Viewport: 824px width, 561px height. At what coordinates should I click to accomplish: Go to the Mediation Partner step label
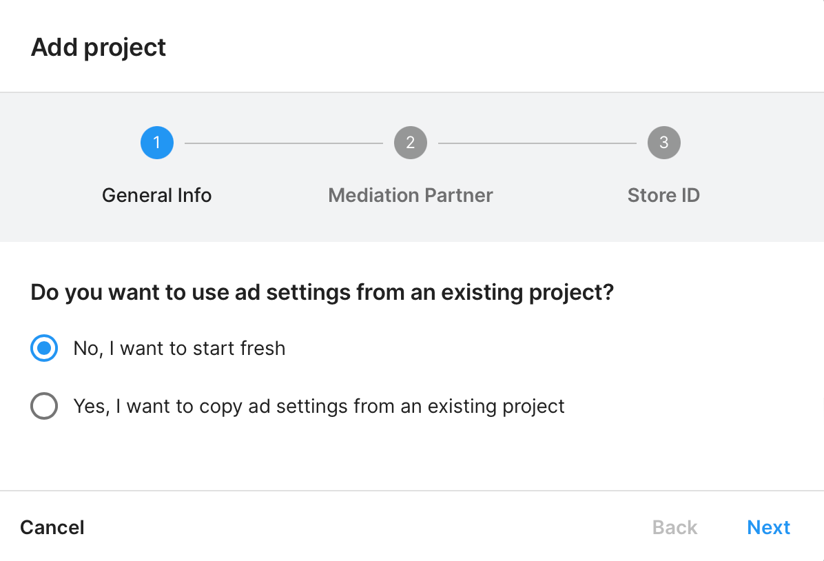(411, 195)
